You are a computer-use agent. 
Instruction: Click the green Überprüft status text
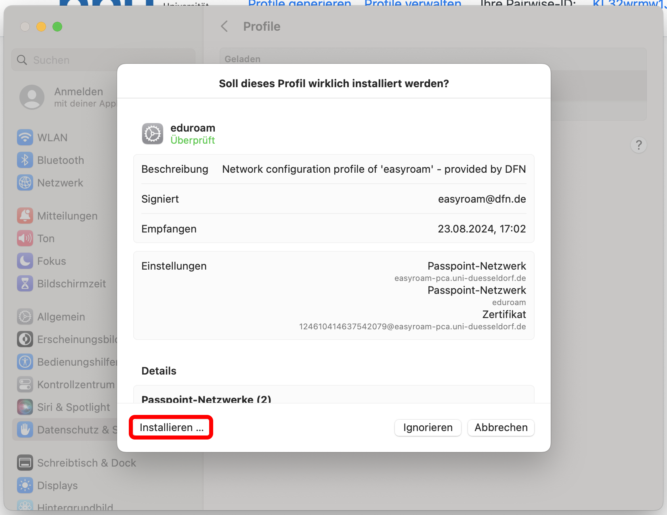pos(193,140)
